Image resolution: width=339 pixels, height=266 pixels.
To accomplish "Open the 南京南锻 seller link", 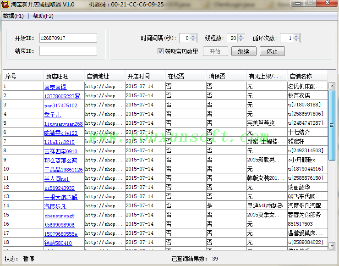I will coord(55,87).
